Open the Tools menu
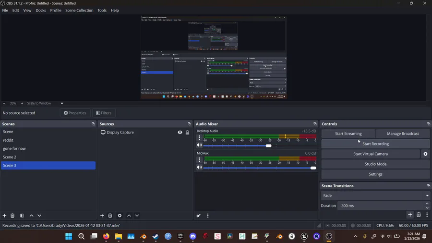Screen dimensions: 432x243 (102, 10)
